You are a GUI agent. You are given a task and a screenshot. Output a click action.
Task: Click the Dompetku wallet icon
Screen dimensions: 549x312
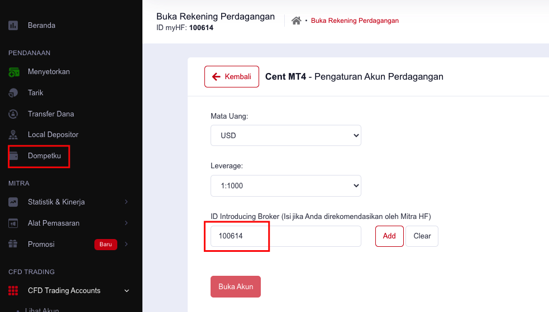click(14, 156)
